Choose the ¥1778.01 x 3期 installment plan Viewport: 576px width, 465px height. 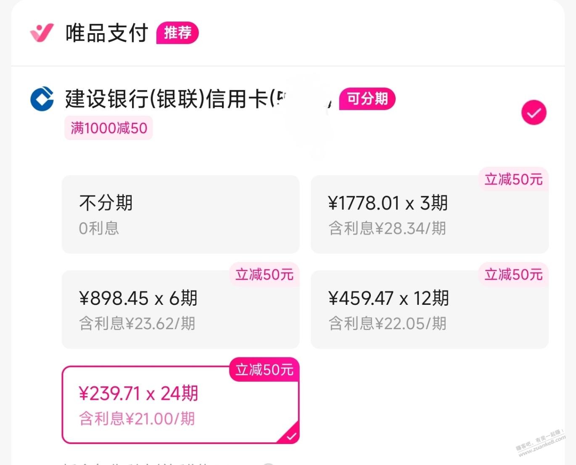429,214
